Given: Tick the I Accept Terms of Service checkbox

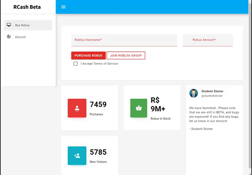Looking at the screenshot, I should tap(76, 64).
